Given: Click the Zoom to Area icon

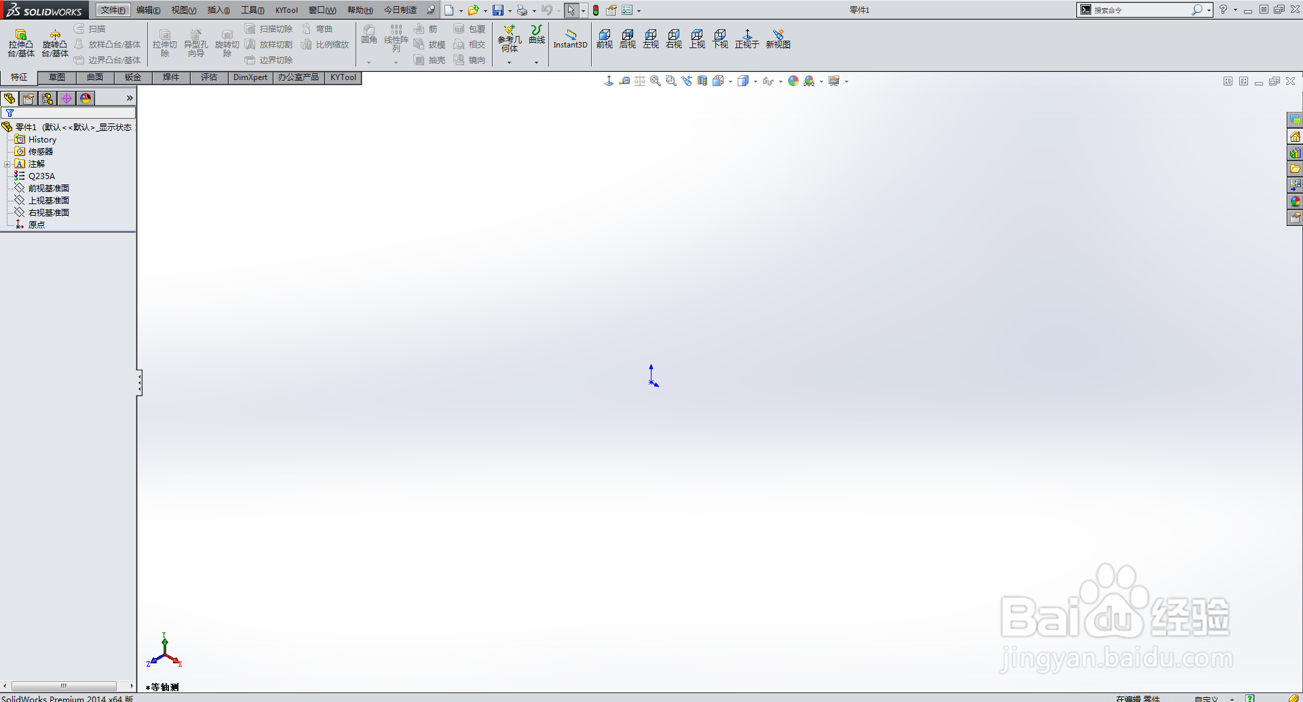Looking at the screenshot, I should [671, 81].
